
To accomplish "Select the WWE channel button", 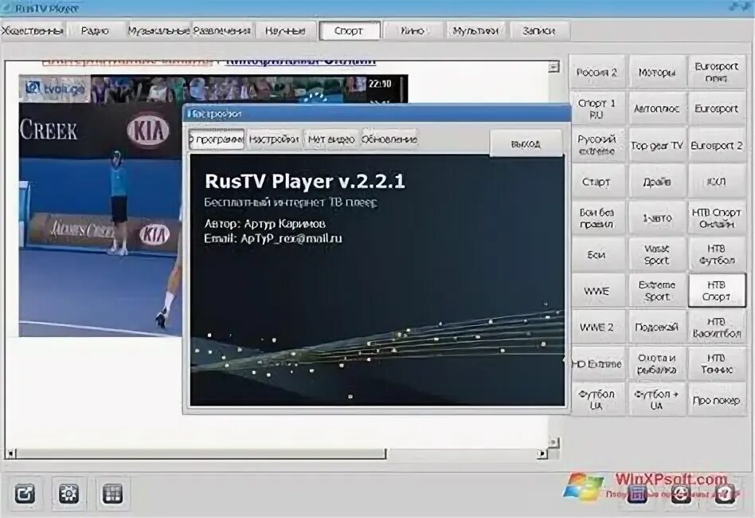I will pos(597,291).
